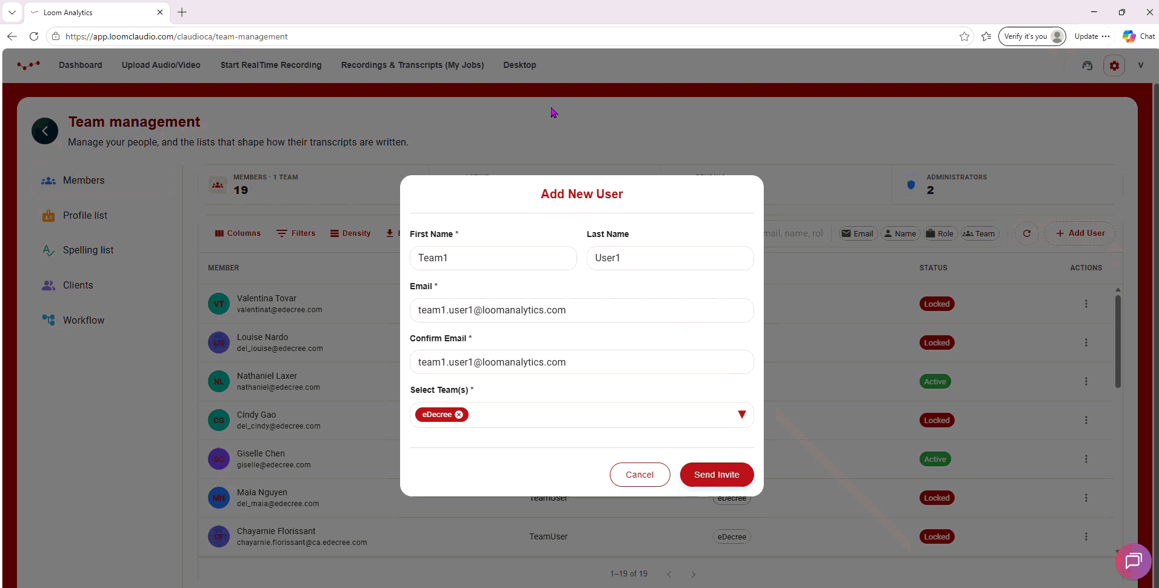The height and width of the screenshot is (588, 1159).
Task: Open the Columns table option
Action: (x=238, y=233)
